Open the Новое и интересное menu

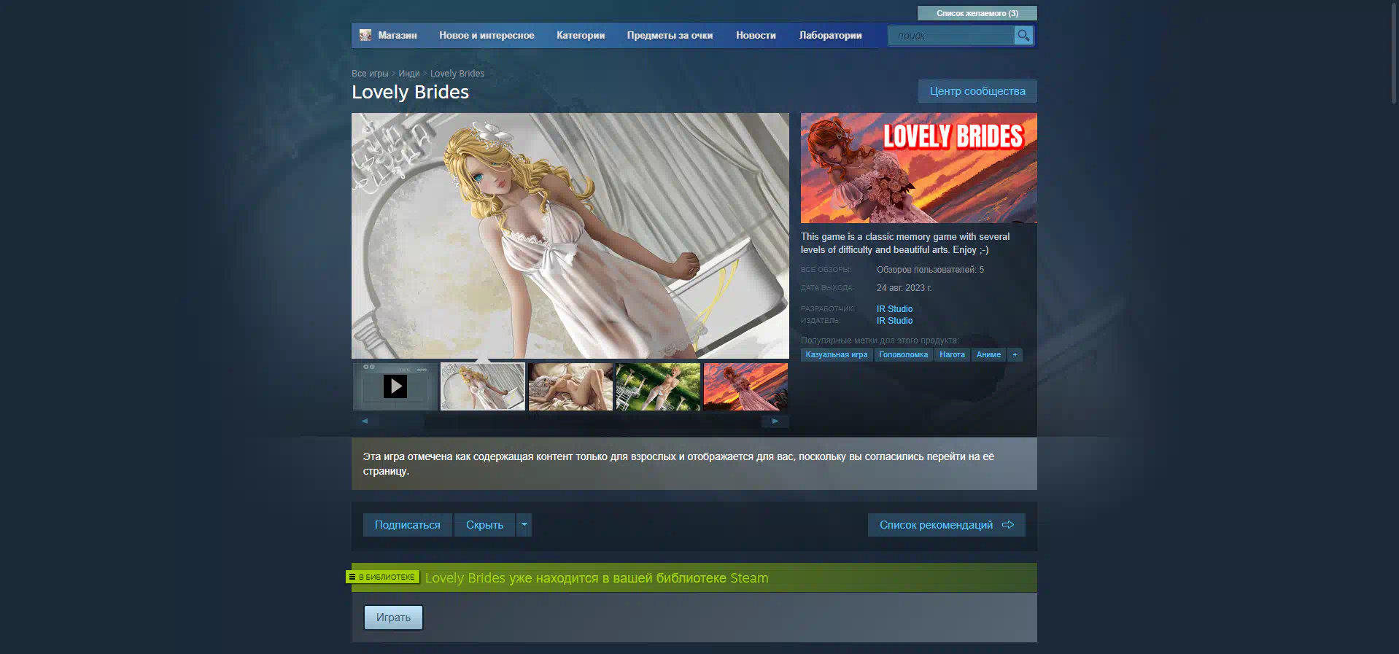click(x=487, y=35)
